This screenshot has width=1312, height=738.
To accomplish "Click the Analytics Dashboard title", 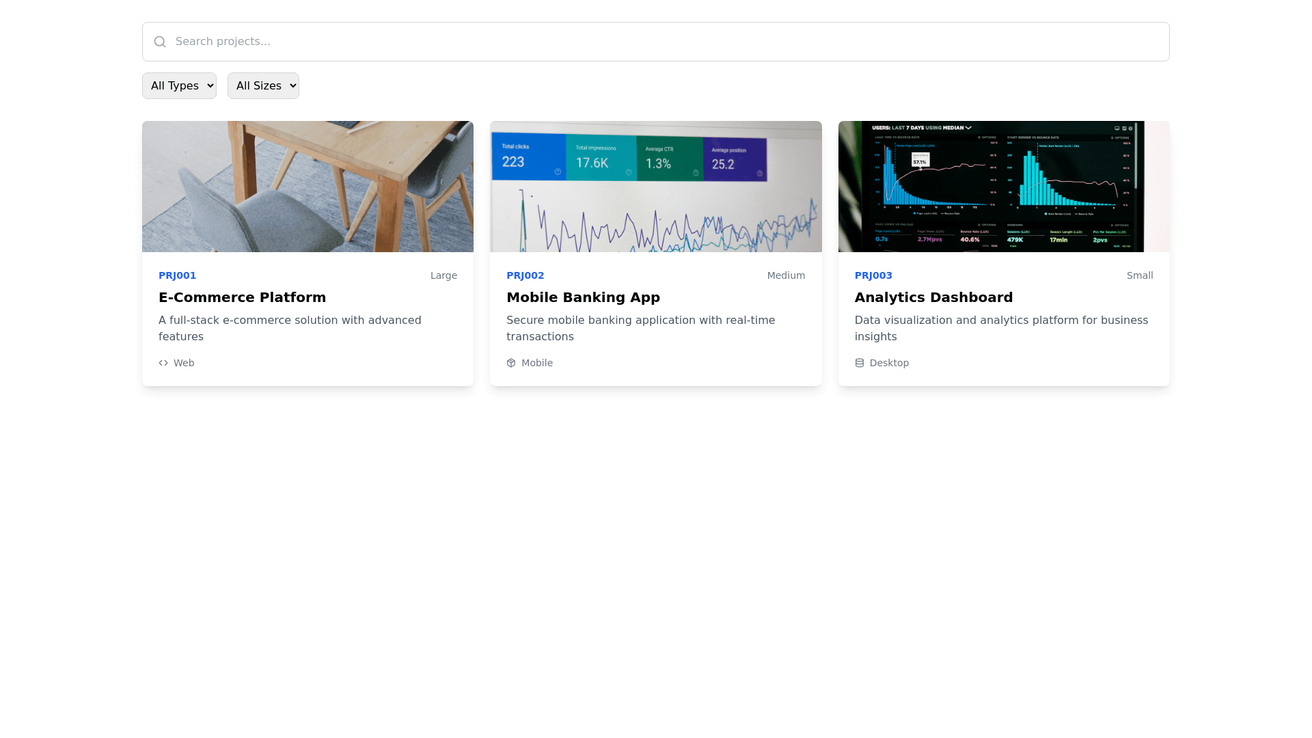I will (933, 297).
